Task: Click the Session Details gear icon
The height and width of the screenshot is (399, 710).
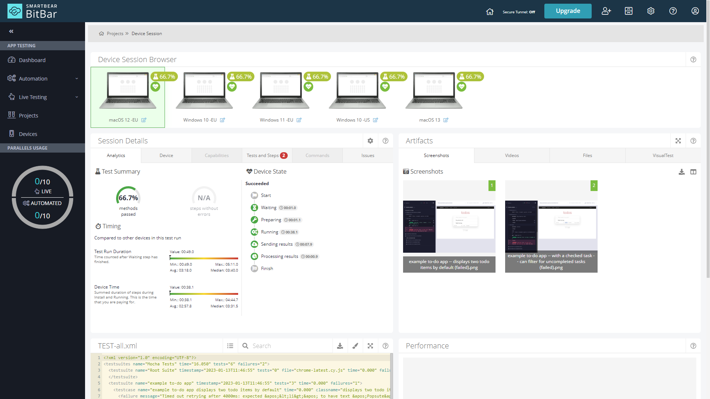Action: point(370,141)
